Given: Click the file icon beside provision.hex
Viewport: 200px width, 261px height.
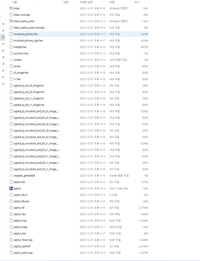Looking at the screenshot, I should click(x=11, y=53).
